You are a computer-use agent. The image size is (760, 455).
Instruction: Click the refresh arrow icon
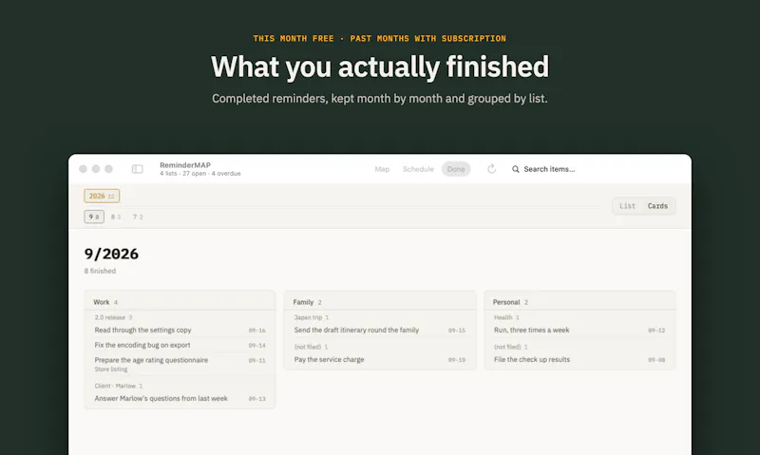point(491,169)
